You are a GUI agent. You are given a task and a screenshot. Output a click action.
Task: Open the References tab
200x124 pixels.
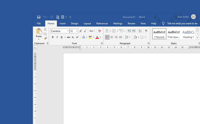coord(102,23)
